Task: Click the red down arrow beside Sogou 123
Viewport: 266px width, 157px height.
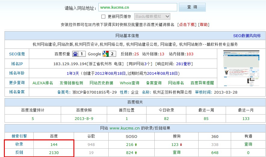Action: pyautogui.click(x=181, y=144)
